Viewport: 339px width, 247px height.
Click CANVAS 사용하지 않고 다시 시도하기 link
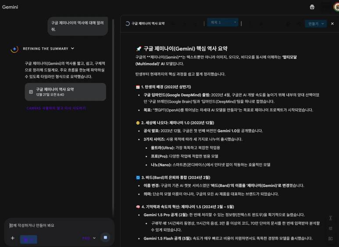[x=56, y=108]
